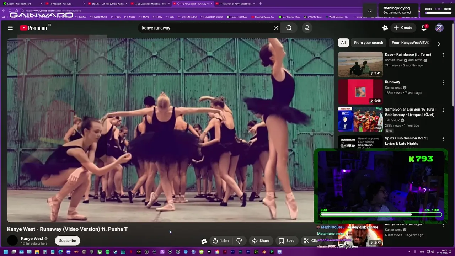Open the notifications bell
Image resolution: width=455 pixels, height=256 pixels.
tap(424, 28)
